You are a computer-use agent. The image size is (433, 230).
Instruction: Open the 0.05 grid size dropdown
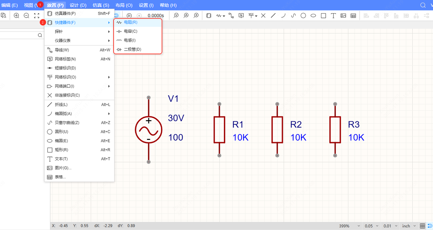[371, 226]
